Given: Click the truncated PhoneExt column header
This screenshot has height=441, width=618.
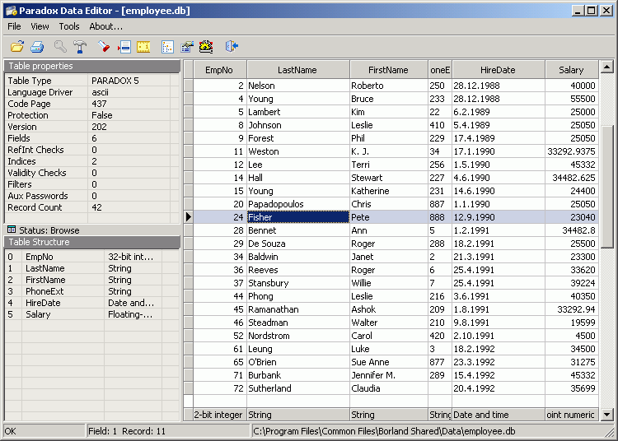Looking at the screenshot, I should (x=440, y=70).
